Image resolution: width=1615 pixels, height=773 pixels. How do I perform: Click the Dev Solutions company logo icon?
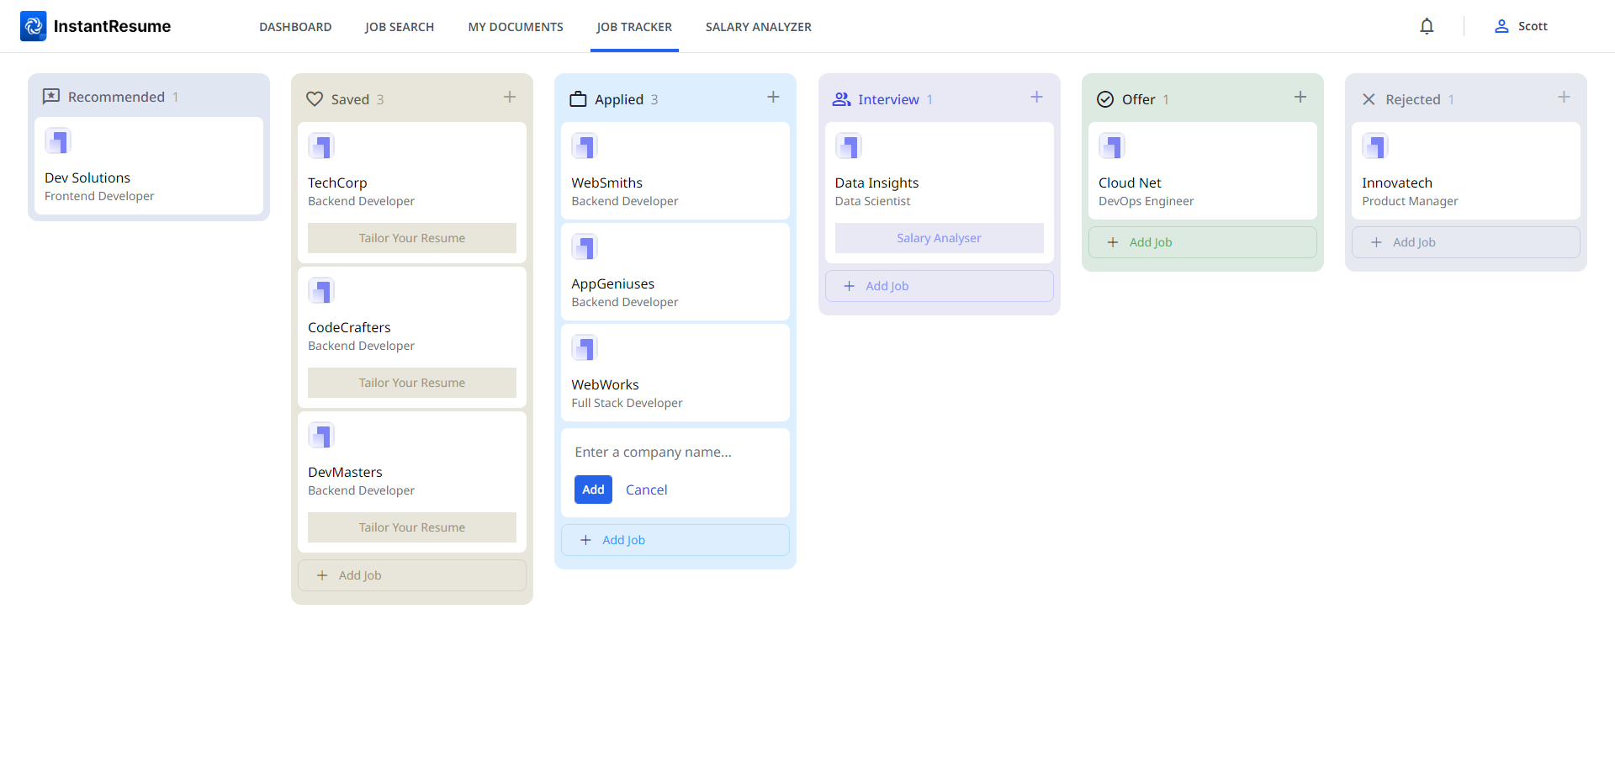click(x=58, y=141)
